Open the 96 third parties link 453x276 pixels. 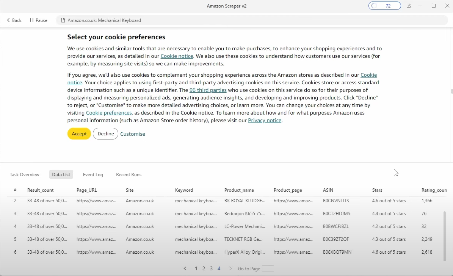point(208,90)
